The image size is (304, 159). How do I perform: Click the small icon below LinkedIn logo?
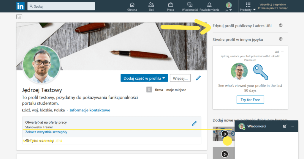click(19, 17)
